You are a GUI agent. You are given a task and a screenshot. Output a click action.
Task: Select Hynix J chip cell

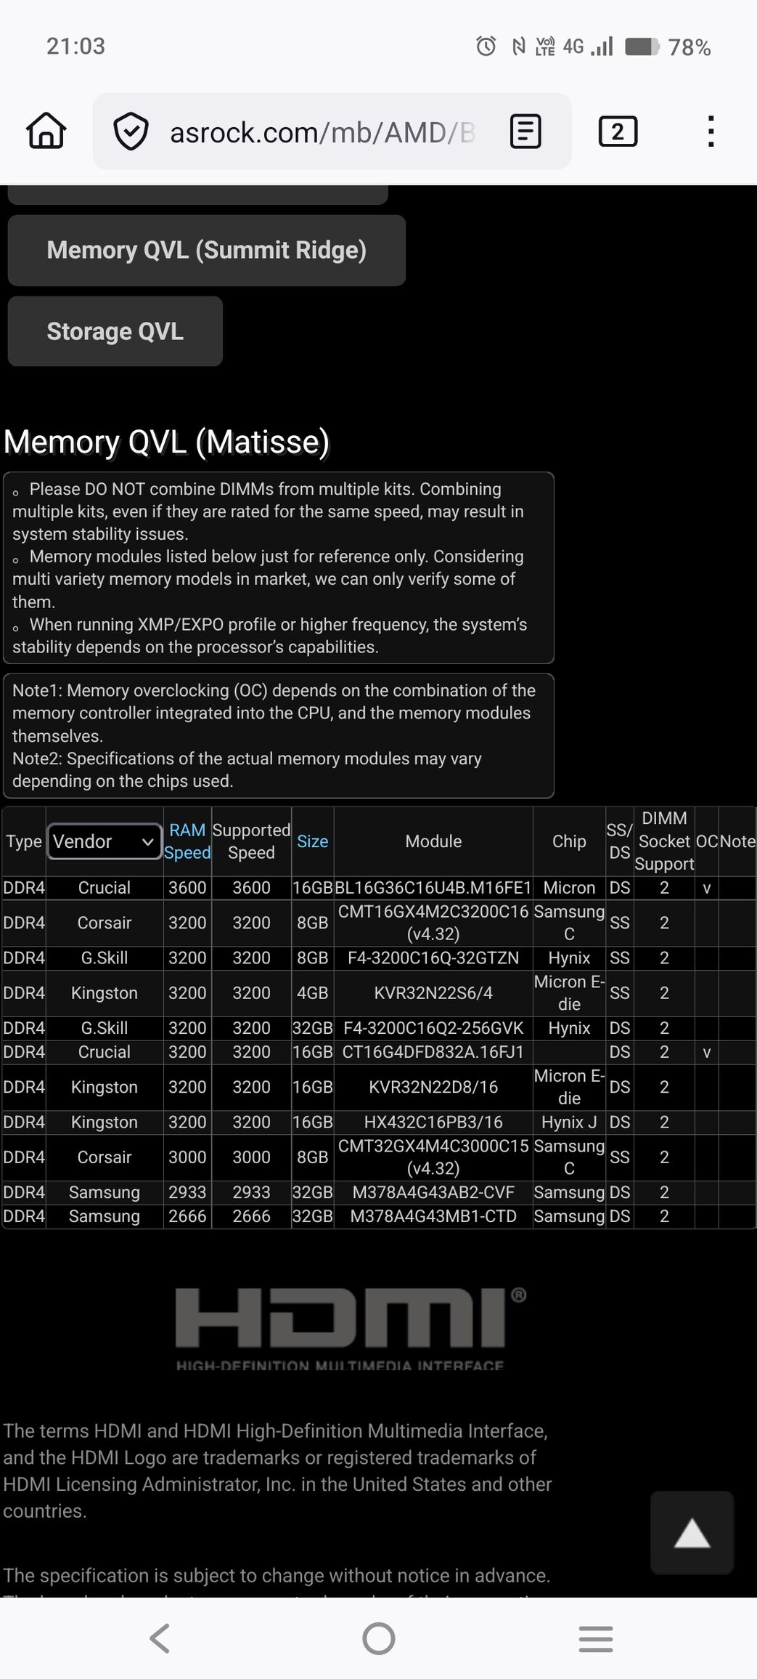pos(569,1122)
